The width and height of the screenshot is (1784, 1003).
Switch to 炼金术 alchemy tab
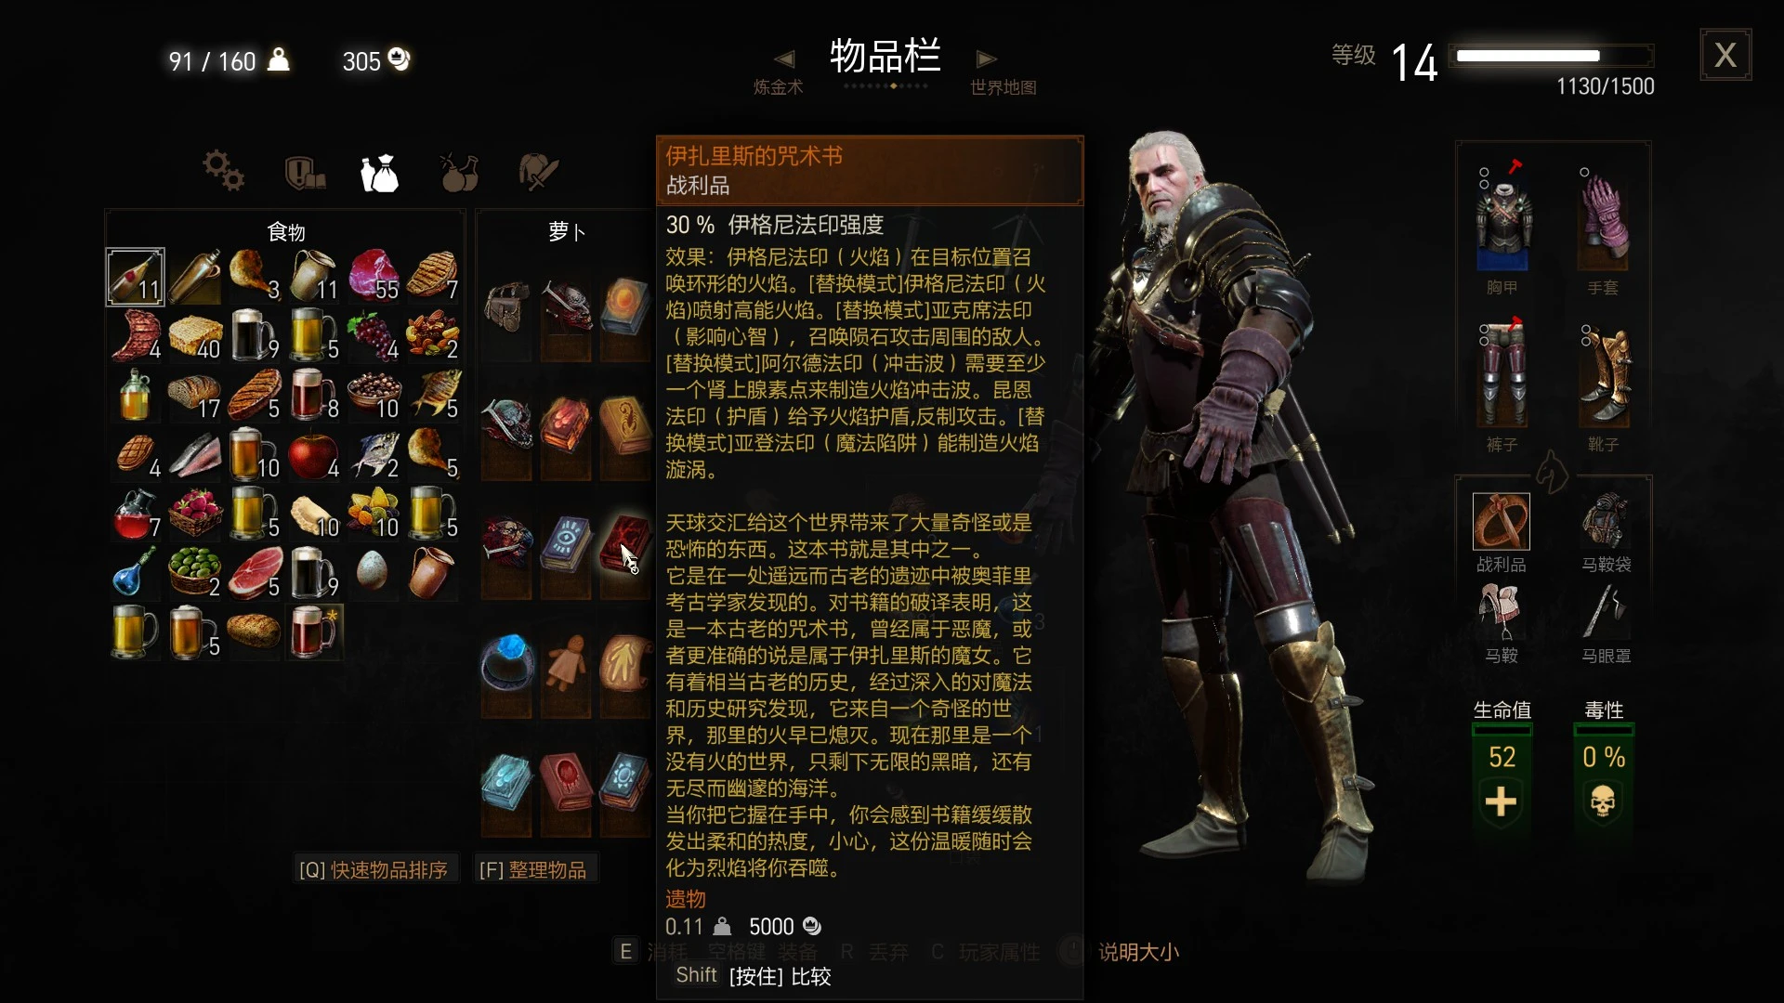coord(778,87)
